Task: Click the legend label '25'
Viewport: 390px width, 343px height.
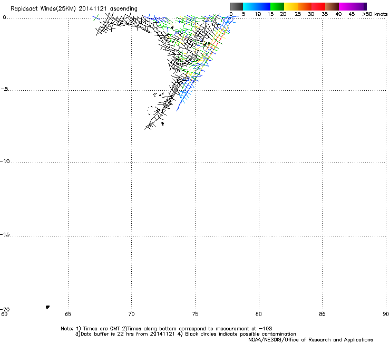Action: tap(298, 14)
